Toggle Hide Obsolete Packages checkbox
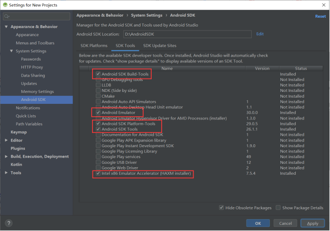The image size is (330, 231). pyautogui.click(x=221, y=208)
